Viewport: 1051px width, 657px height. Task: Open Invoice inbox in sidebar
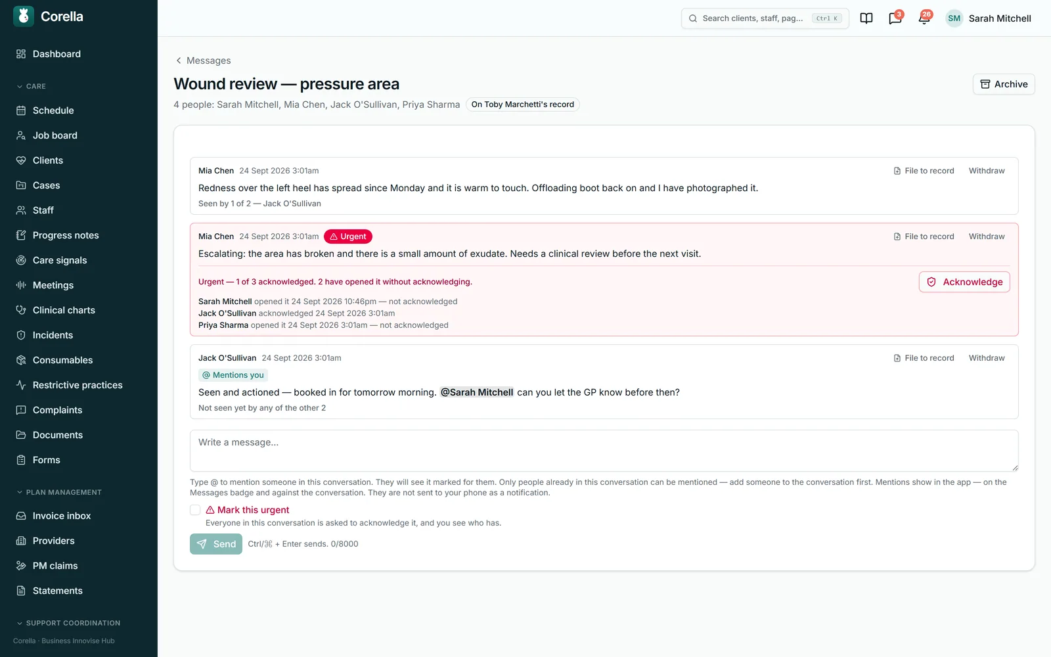tap(79, 516)
